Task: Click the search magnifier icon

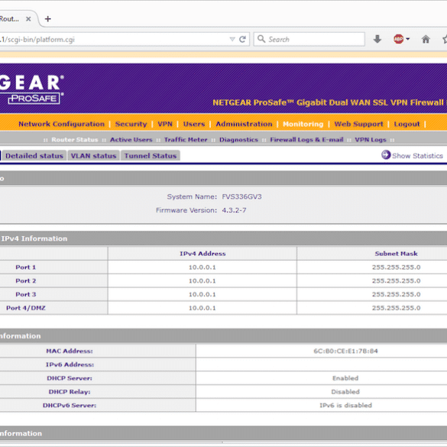Action: (261, 39)
